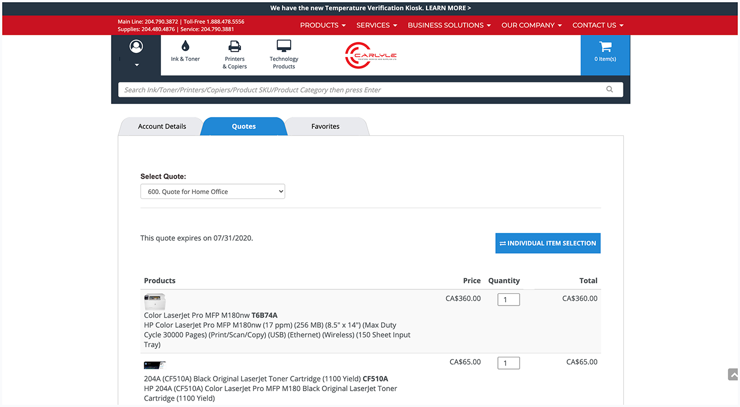Click the Individual Item Selection button
This screenshot has width=740, height=407.
[x=548, y=243]
